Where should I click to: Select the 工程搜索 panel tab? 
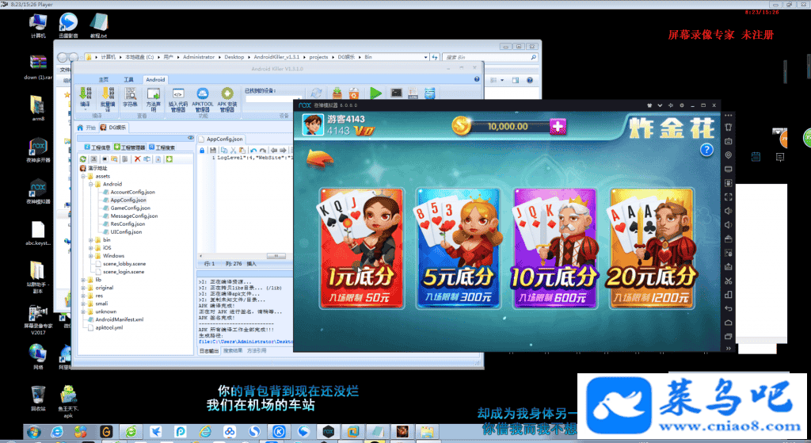(x=166, y=147)
